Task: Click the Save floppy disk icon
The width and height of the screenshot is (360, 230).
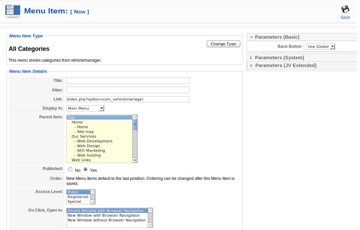Action: [345, 10]
